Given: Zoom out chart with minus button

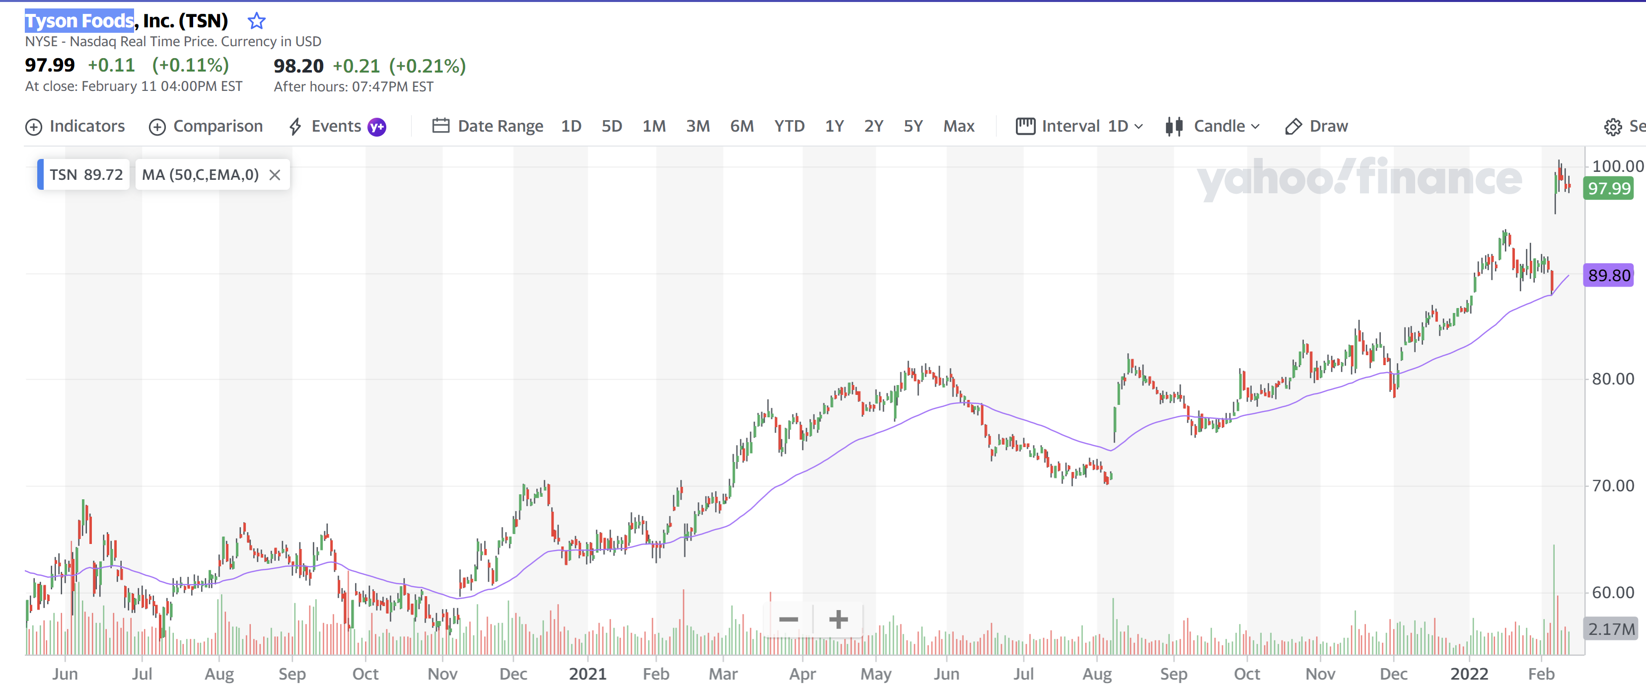Looking at the screenshot, I should [x=788, y=619].
